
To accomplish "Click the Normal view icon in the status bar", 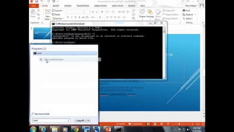I will 148,124.
